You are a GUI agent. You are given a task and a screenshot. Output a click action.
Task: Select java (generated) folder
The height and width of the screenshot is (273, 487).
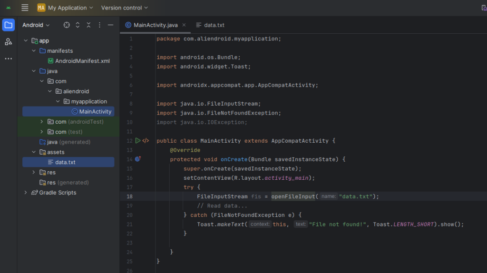pos(65,142)
